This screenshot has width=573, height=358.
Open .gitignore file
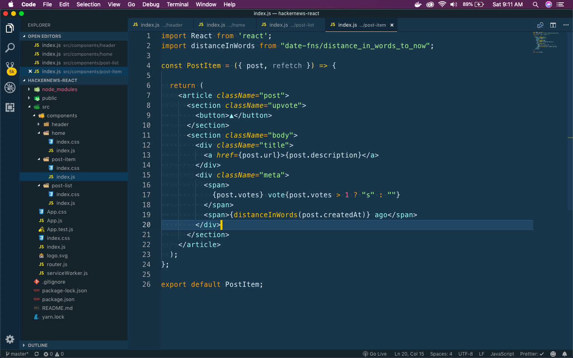coord(74,282)
